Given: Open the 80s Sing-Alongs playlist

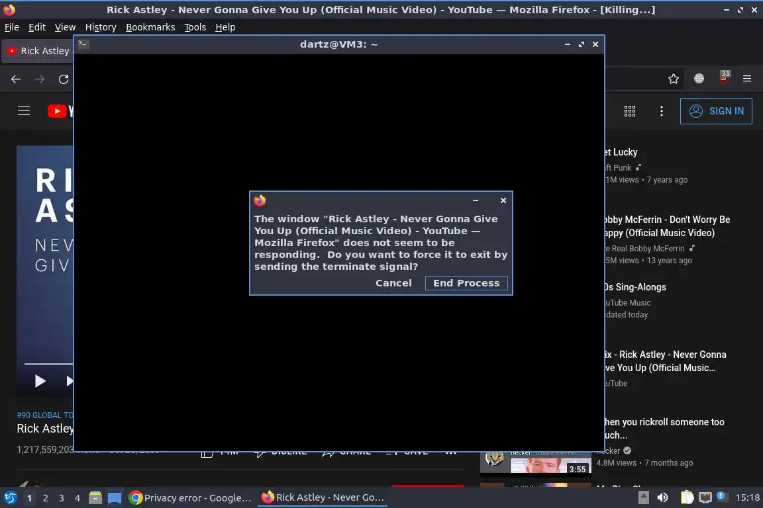Looking at the screenshot, I should (636, 287).
